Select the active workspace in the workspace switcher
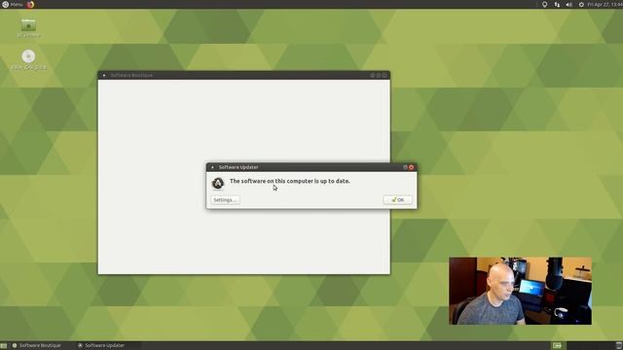Viewport: 623px width, 350px height. 557,346
